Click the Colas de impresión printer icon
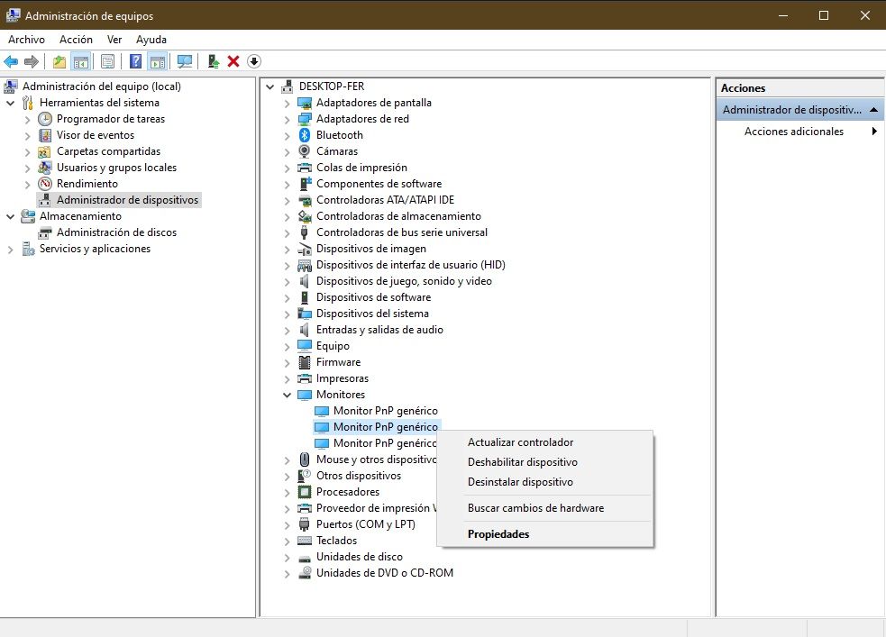 tap(305, 168)
